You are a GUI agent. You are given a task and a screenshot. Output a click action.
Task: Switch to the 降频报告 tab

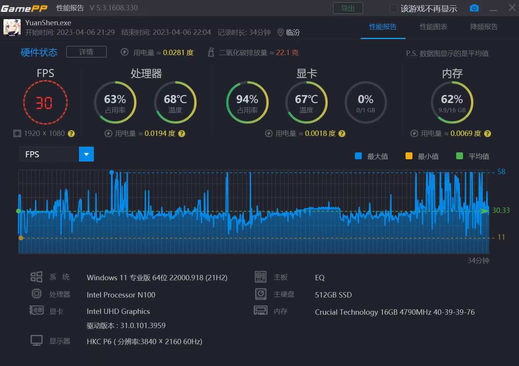(x=484, y=27)
